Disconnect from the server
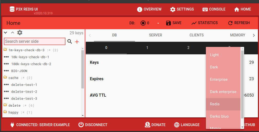 coord(93,125)
